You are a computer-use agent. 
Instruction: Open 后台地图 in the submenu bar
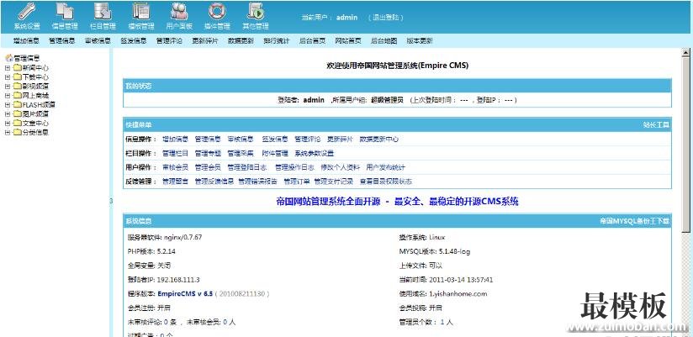384,40
